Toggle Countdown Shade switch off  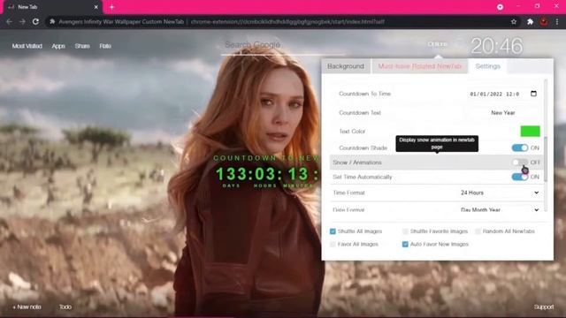click(520, 148)
